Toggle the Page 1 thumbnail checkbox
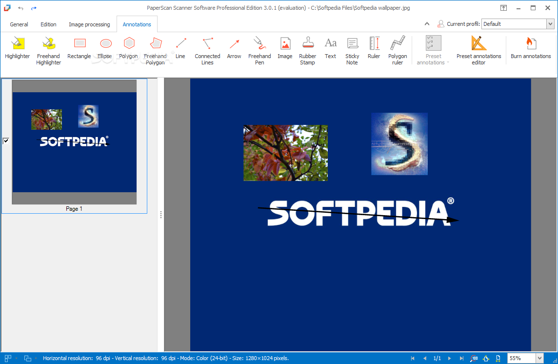Image resolution: width=558 pixels, height=364 pixels. click(x=6, y=141)
